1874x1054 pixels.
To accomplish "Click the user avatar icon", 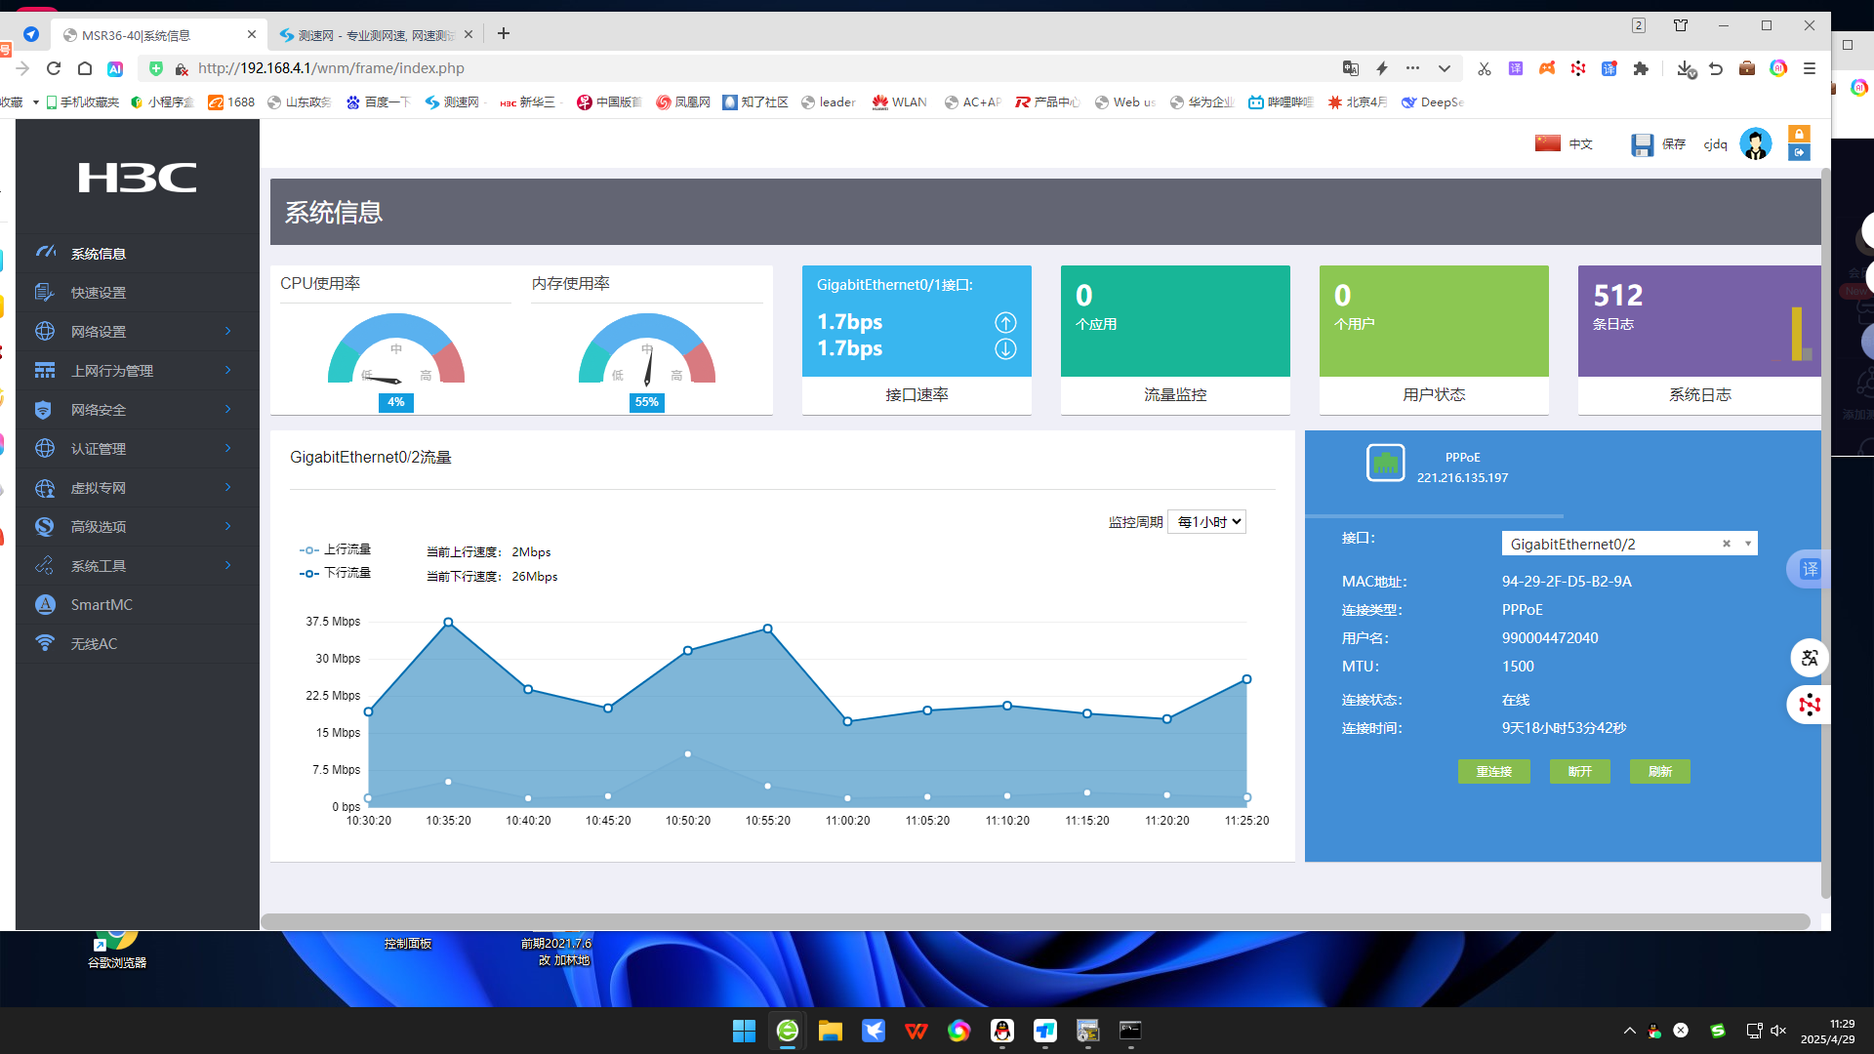I will click(1755, 144).
